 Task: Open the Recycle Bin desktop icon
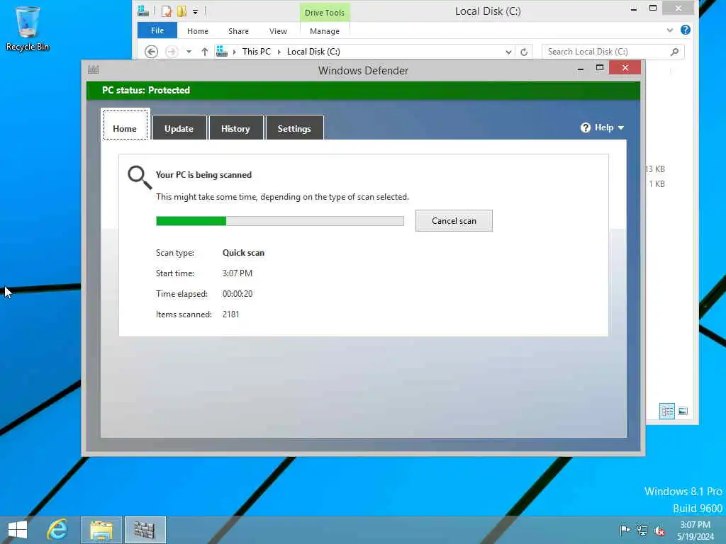28,28
